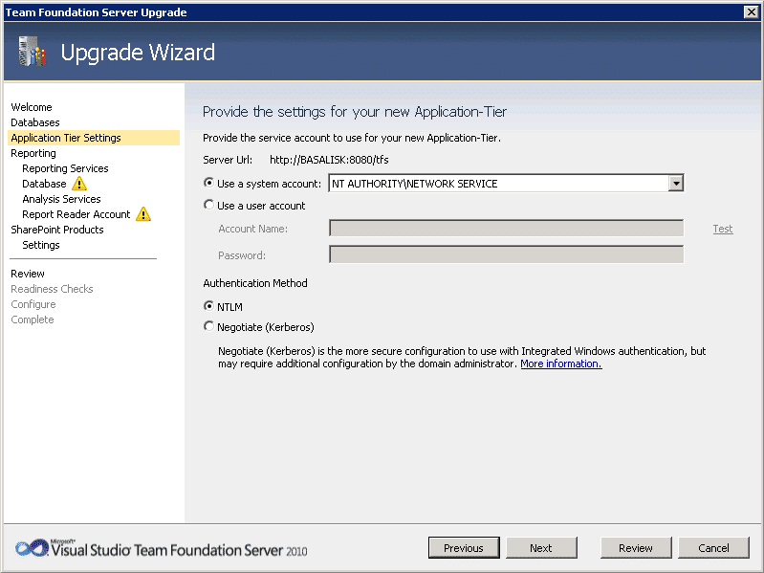
Task: Click the Visual Studio infinity logo
Action: point(32,548)
